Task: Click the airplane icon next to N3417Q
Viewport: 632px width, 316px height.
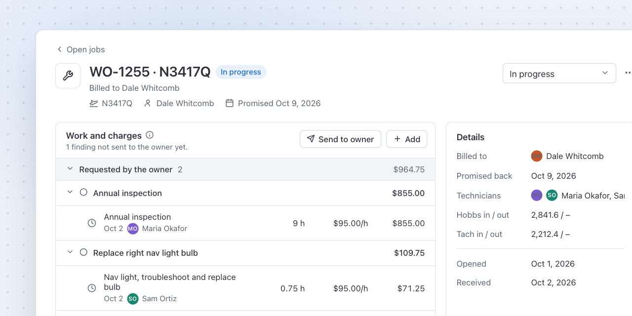Action: 94,103
